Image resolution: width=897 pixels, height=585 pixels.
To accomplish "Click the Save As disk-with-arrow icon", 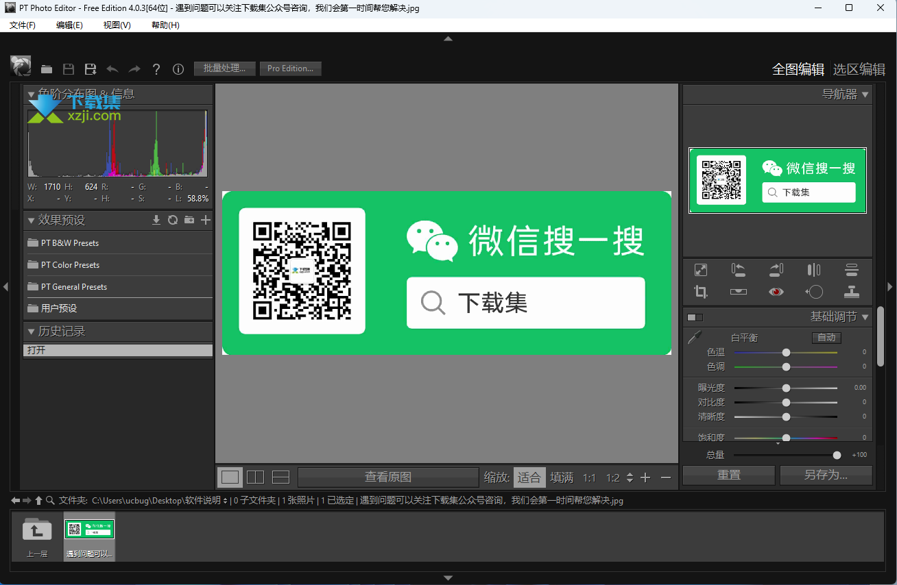I will pyautogui.click(x=90, y=69).
